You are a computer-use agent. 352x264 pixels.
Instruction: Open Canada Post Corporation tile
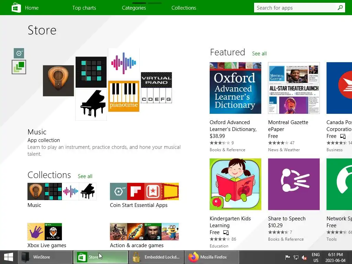point(339,88)
